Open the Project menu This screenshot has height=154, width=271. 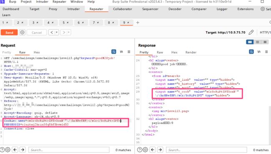click(26, 2)
